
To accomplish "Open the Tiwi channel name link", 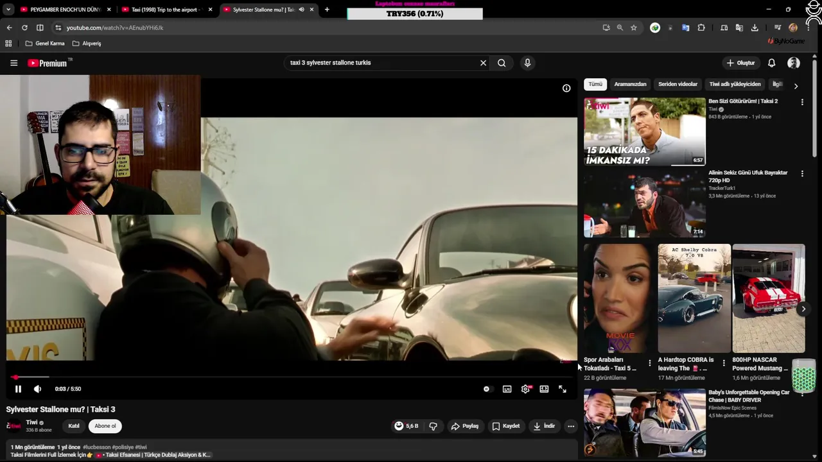I will [31, 422].
